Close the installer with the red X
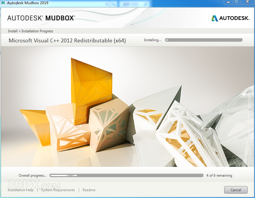Viewport: 255px width, 198px height. 247,2
